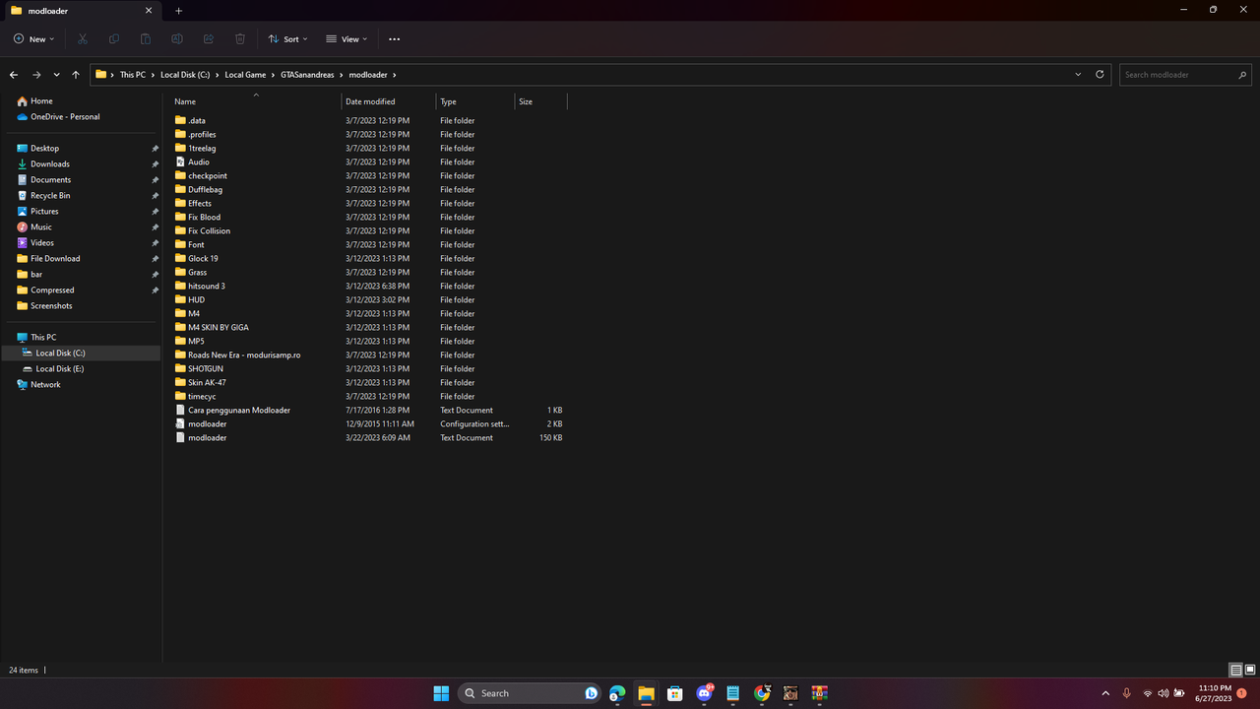Open Google Chrome from taskbar
The width and height of the screenshot is (1260, 709).
(762, 693)
